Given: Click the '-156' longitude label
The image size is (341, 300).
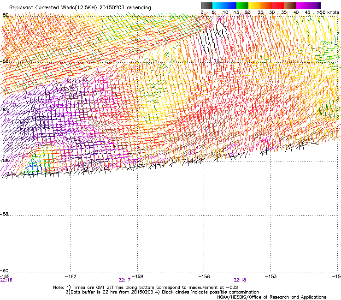Looking at the screenshot, I should tap(204, 276).
